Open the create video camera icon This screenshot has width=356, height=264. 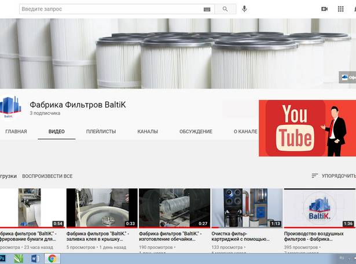324,9
